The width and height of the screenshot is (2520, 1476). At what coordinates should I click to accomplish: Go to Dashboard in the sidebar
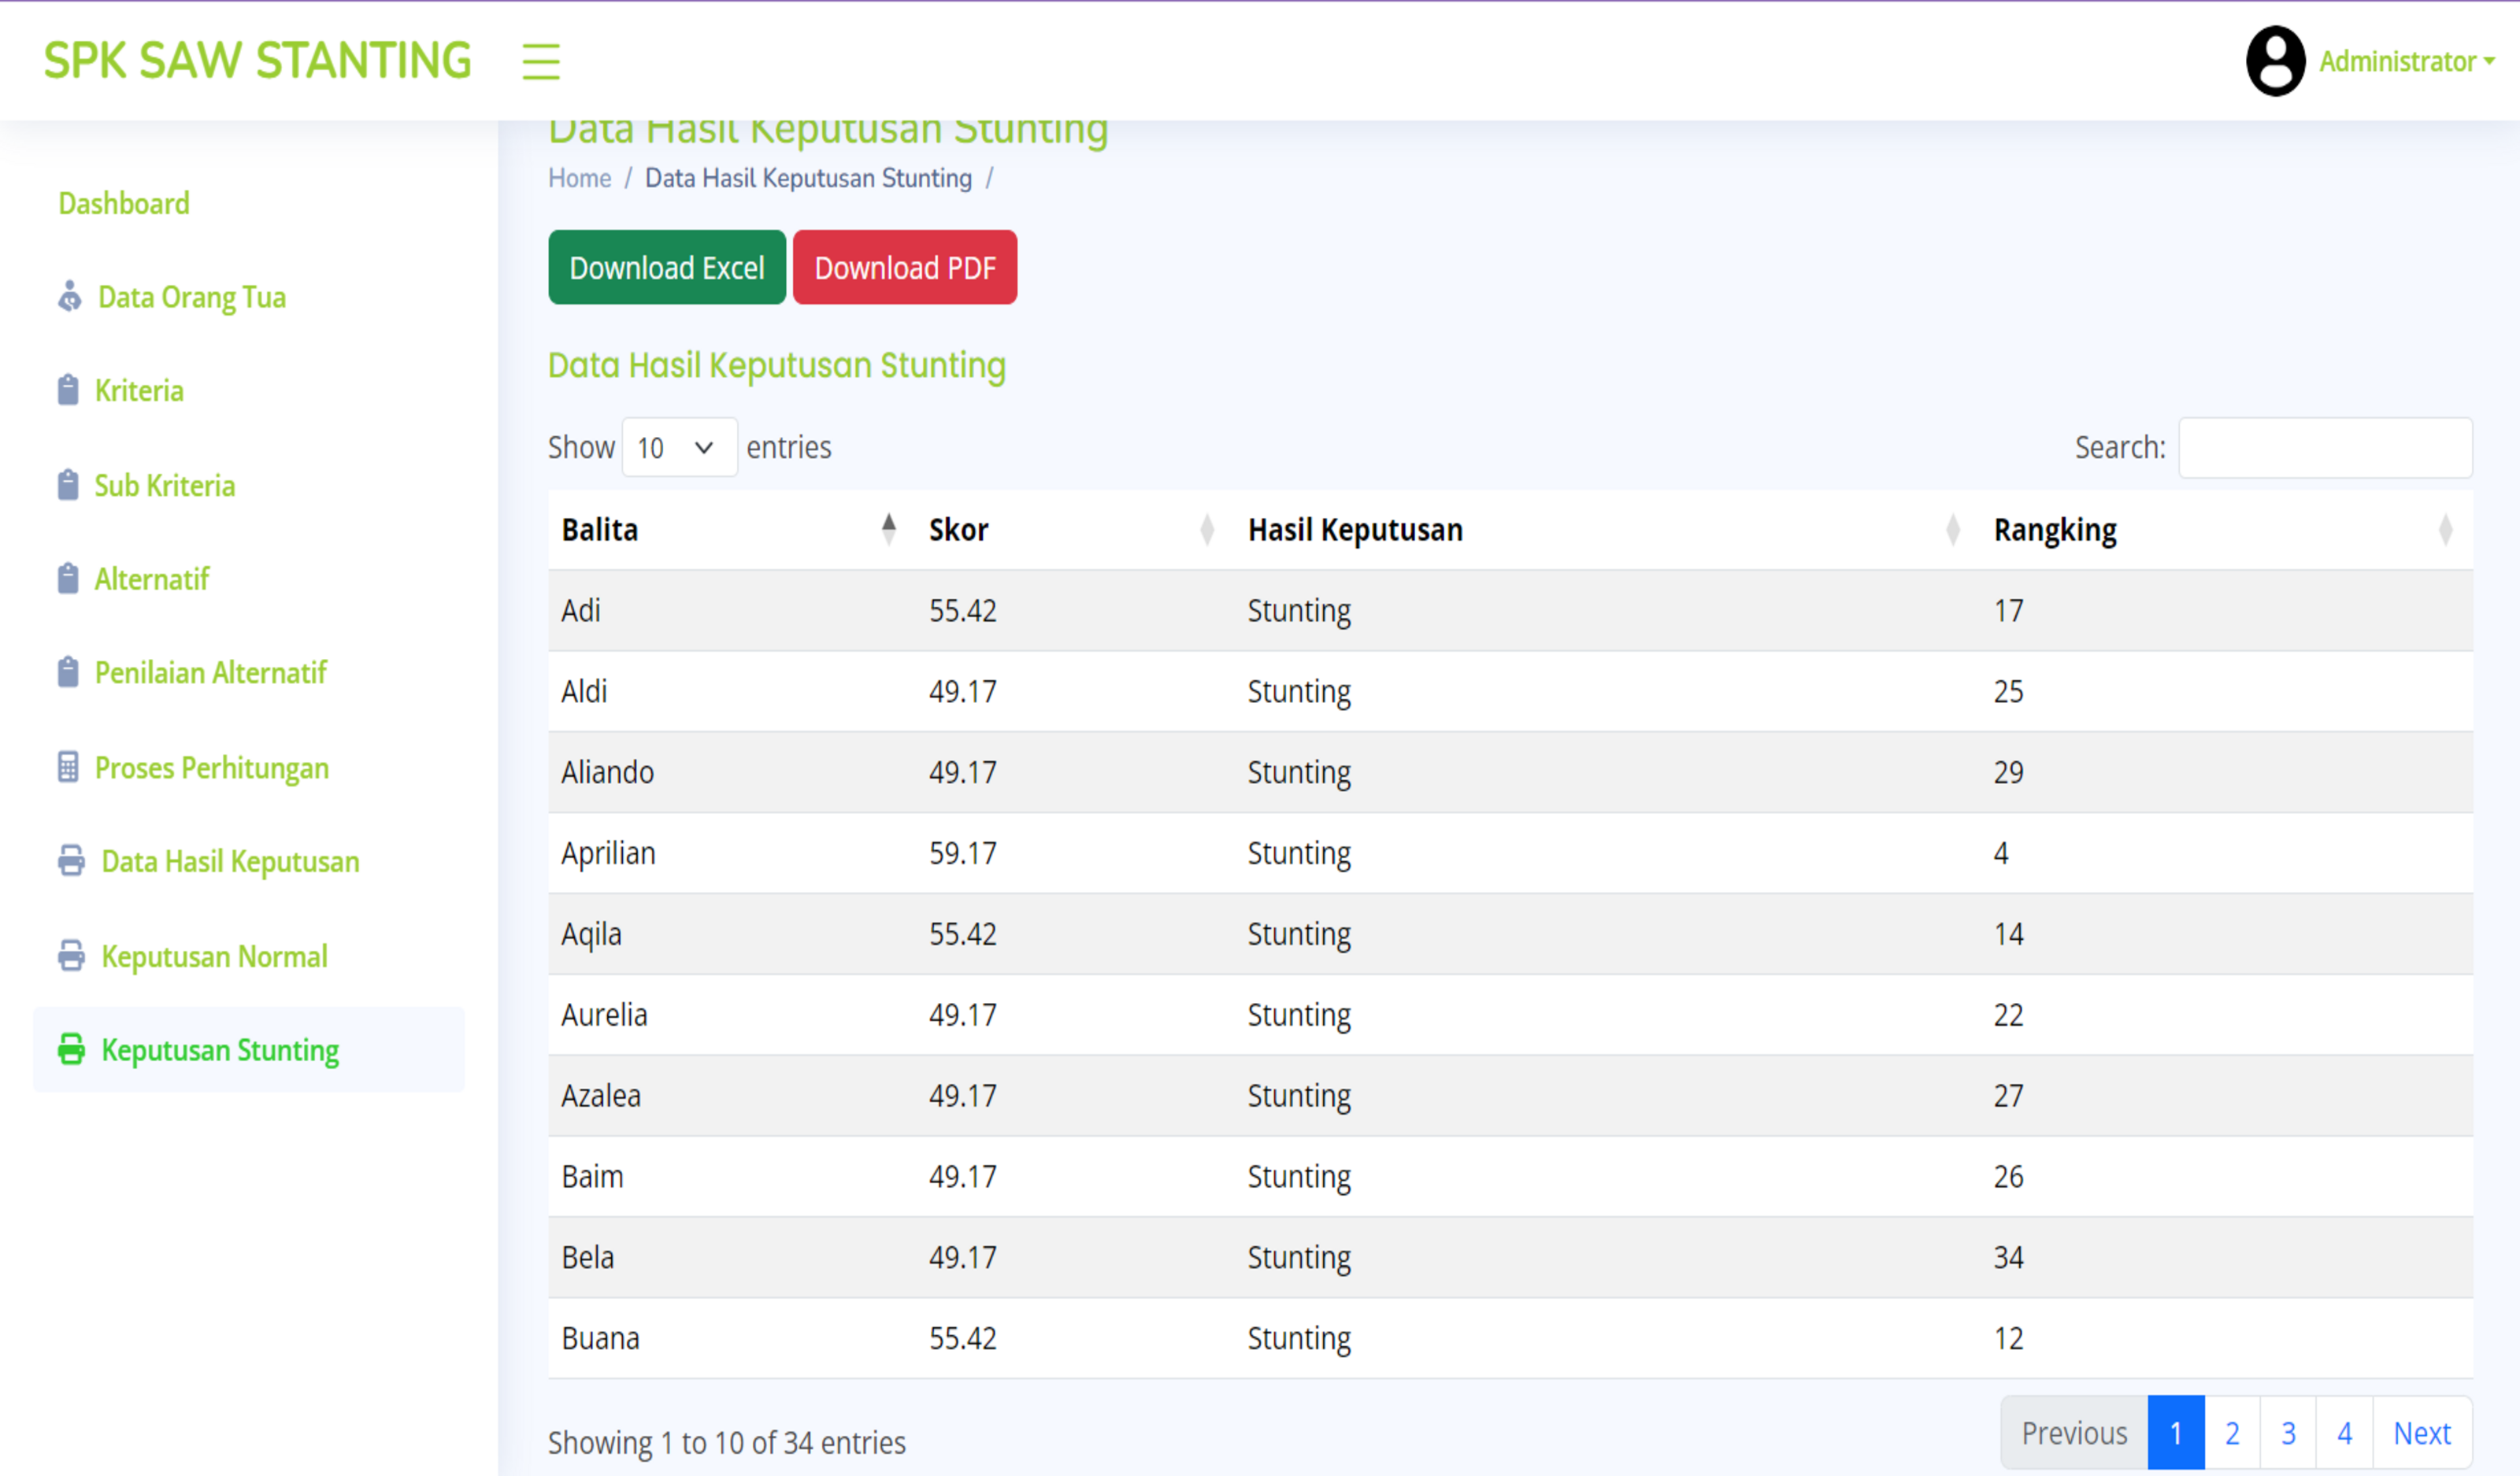pos(124,204)
